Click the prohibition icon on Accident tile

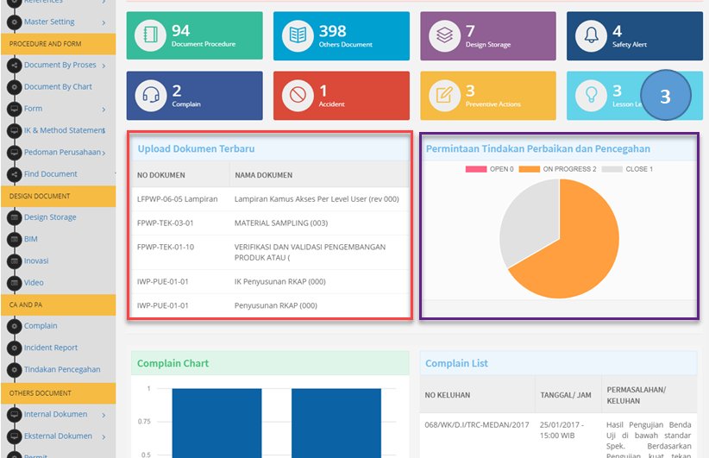click(298, 96)
